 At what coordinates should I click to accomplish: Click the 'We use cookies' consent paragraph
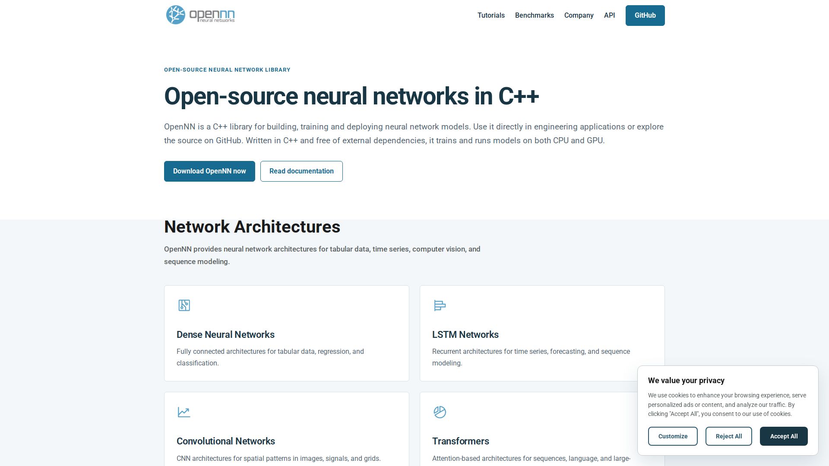pos(727,405)
